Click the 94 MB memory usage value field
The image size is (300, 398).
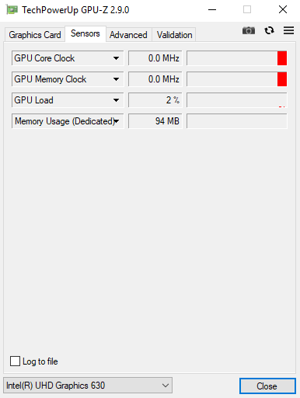click(x=155, y=121)
